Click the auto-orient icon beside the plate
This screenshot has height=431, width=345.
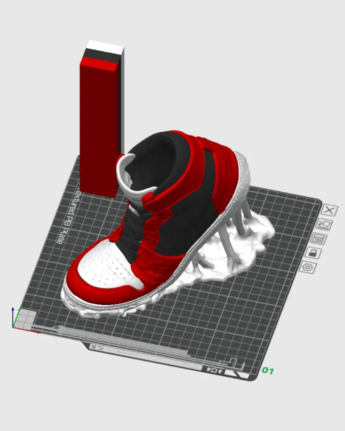[324, 224]
